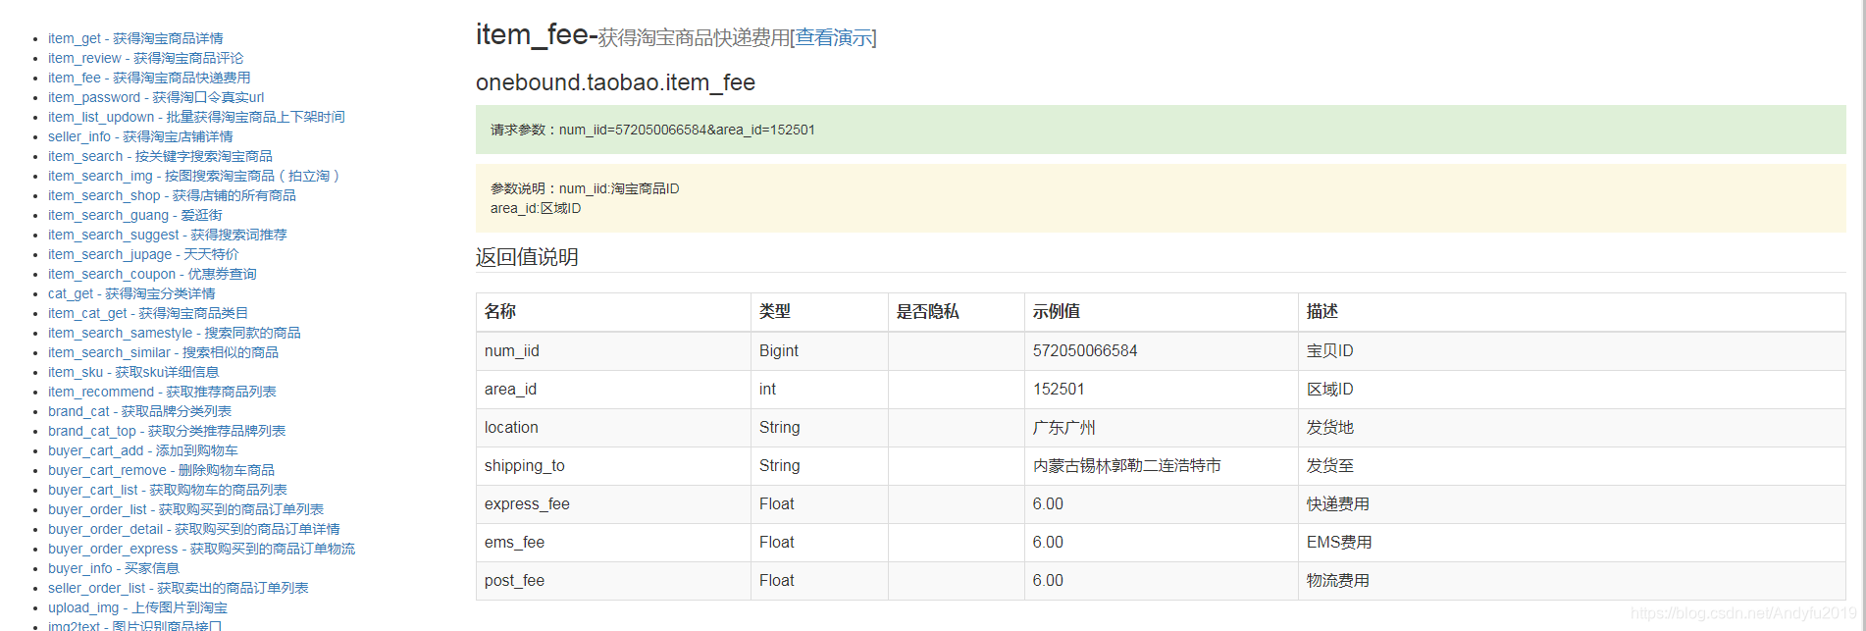Open the item_search_samestyle link
Viewport: 1866px width, 631px height.
coord(175,333)
